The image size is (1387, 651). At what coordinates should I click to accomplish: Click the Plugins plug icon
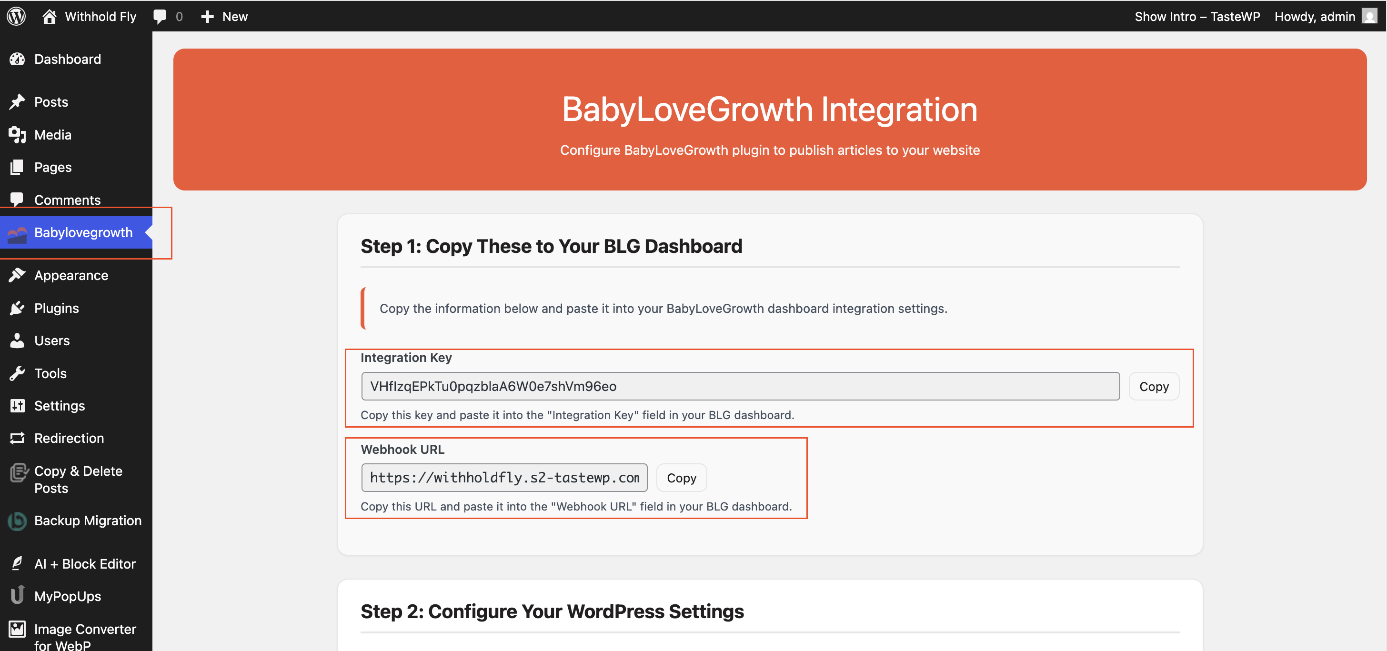coord(17,308)
